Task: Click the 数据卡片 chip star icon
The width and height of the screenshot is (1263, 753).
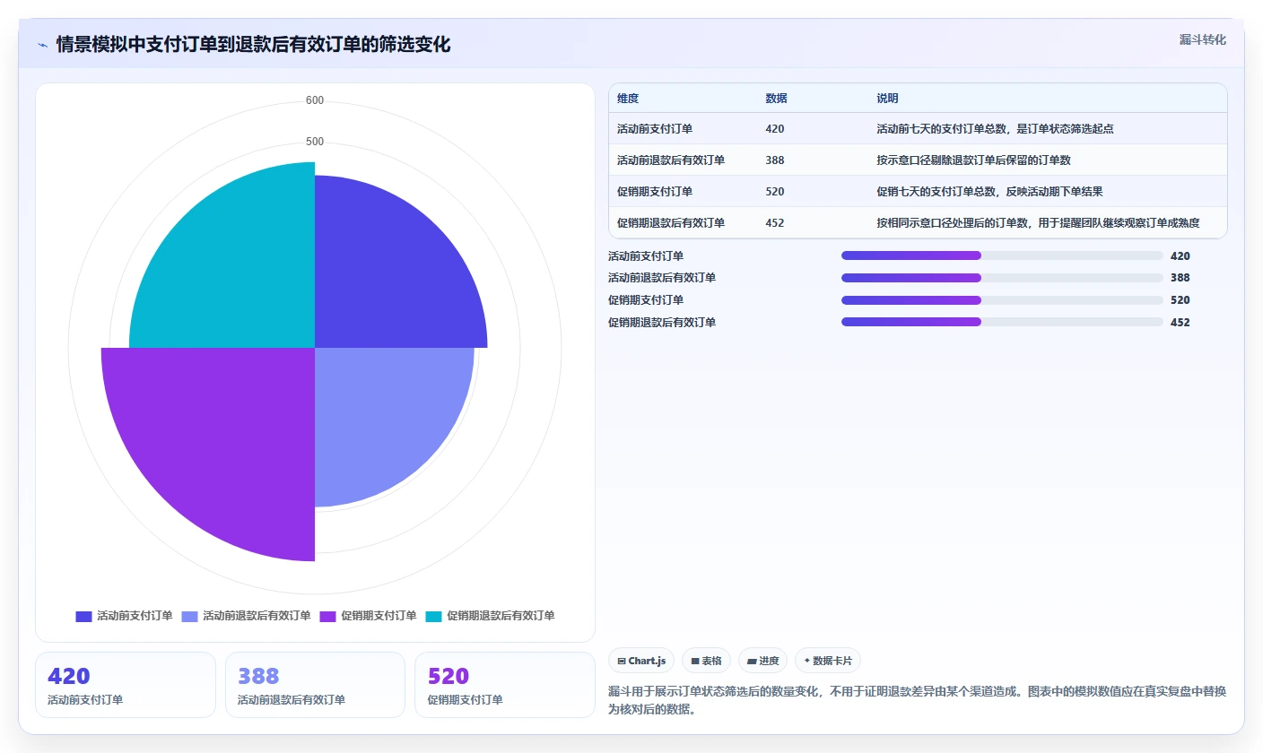Action: coord(807,661)
